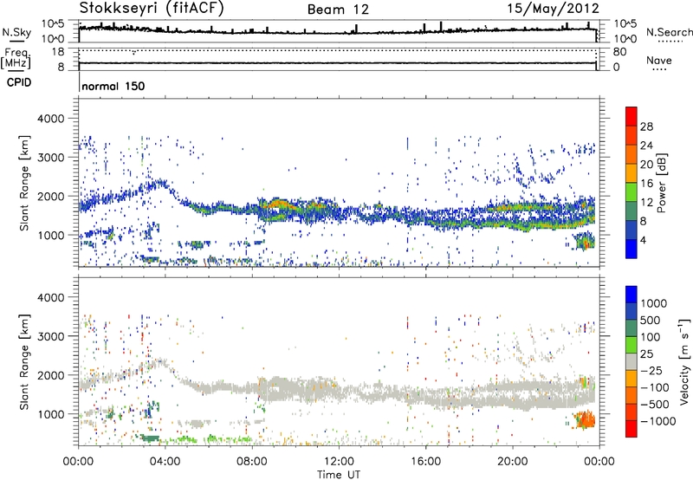
Task: Click the orange velocity patch near 23:30 UT
Action: tap(585, 419)
